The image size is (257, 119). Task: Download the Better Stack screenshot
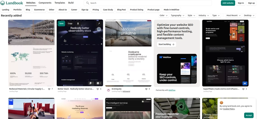click(78, 23)
